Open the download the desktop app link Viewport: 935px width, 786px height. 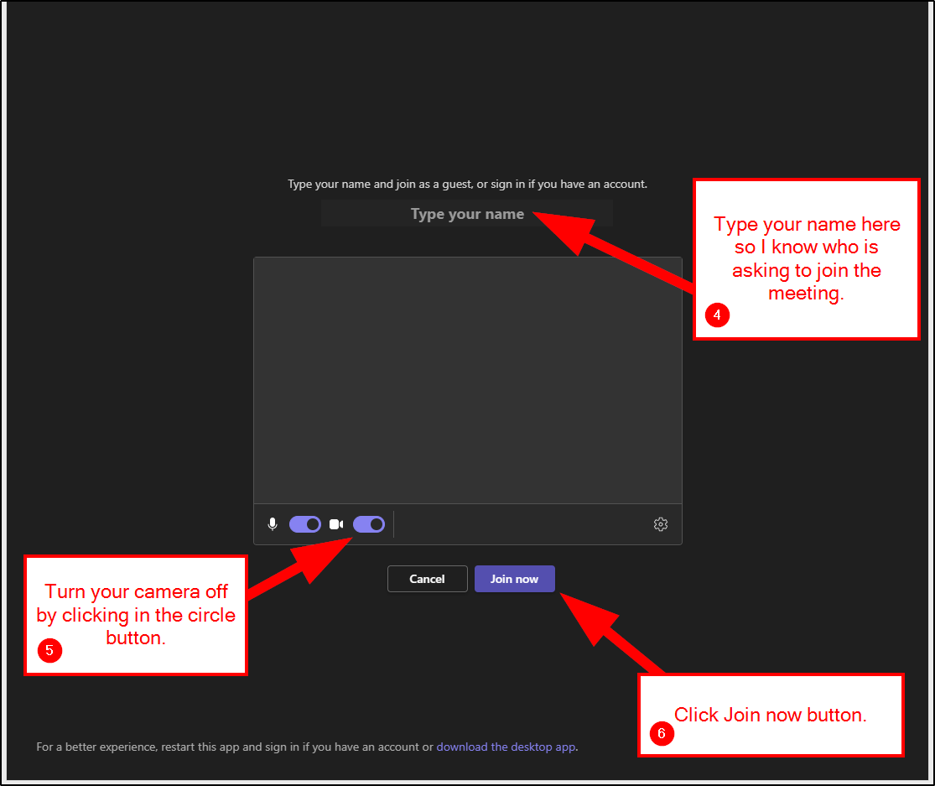pos(506,747)
